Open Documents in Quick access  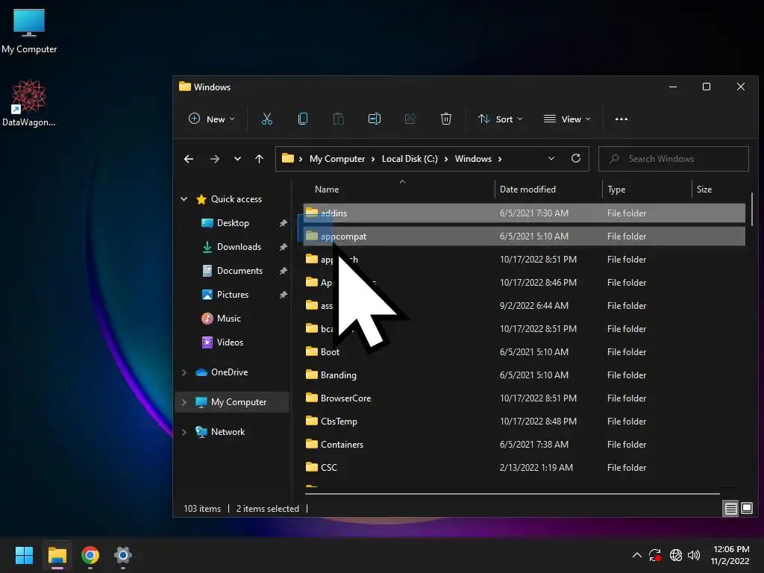[239, 271]
